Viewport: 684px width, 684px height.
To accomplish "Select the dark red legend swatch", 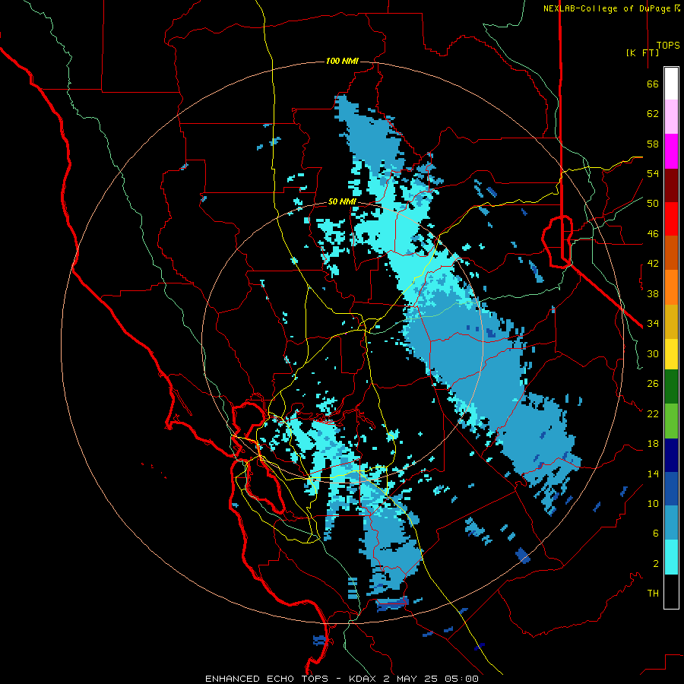I will click(x=671, y=185).
